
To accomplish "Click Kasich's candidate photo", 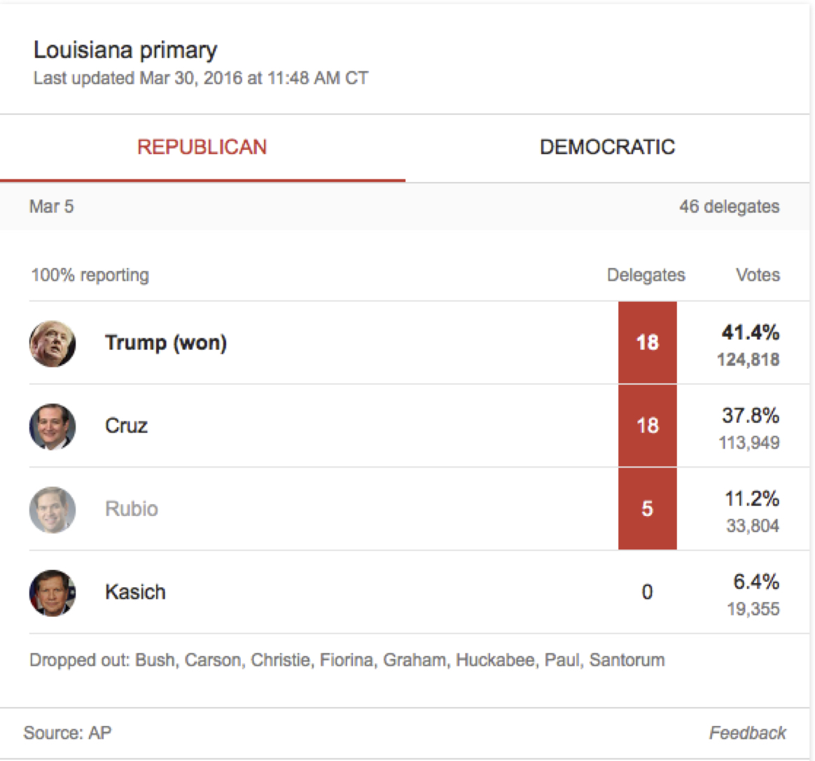I will tap(53, 593).
